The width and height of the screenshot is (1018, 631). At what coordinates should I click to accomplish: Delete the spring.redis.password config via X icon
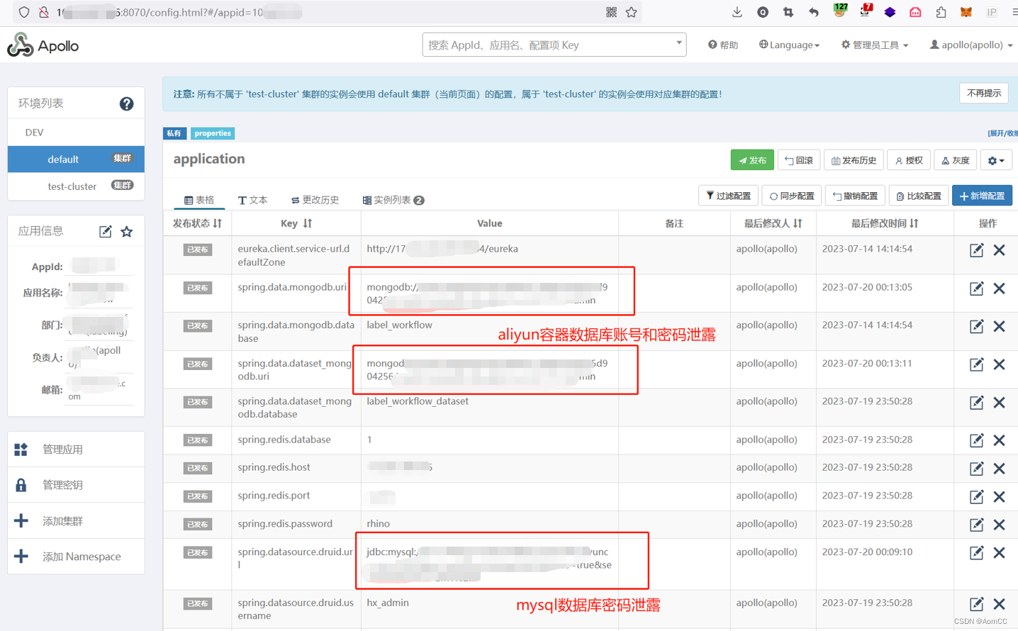(x=1000, y=525)
